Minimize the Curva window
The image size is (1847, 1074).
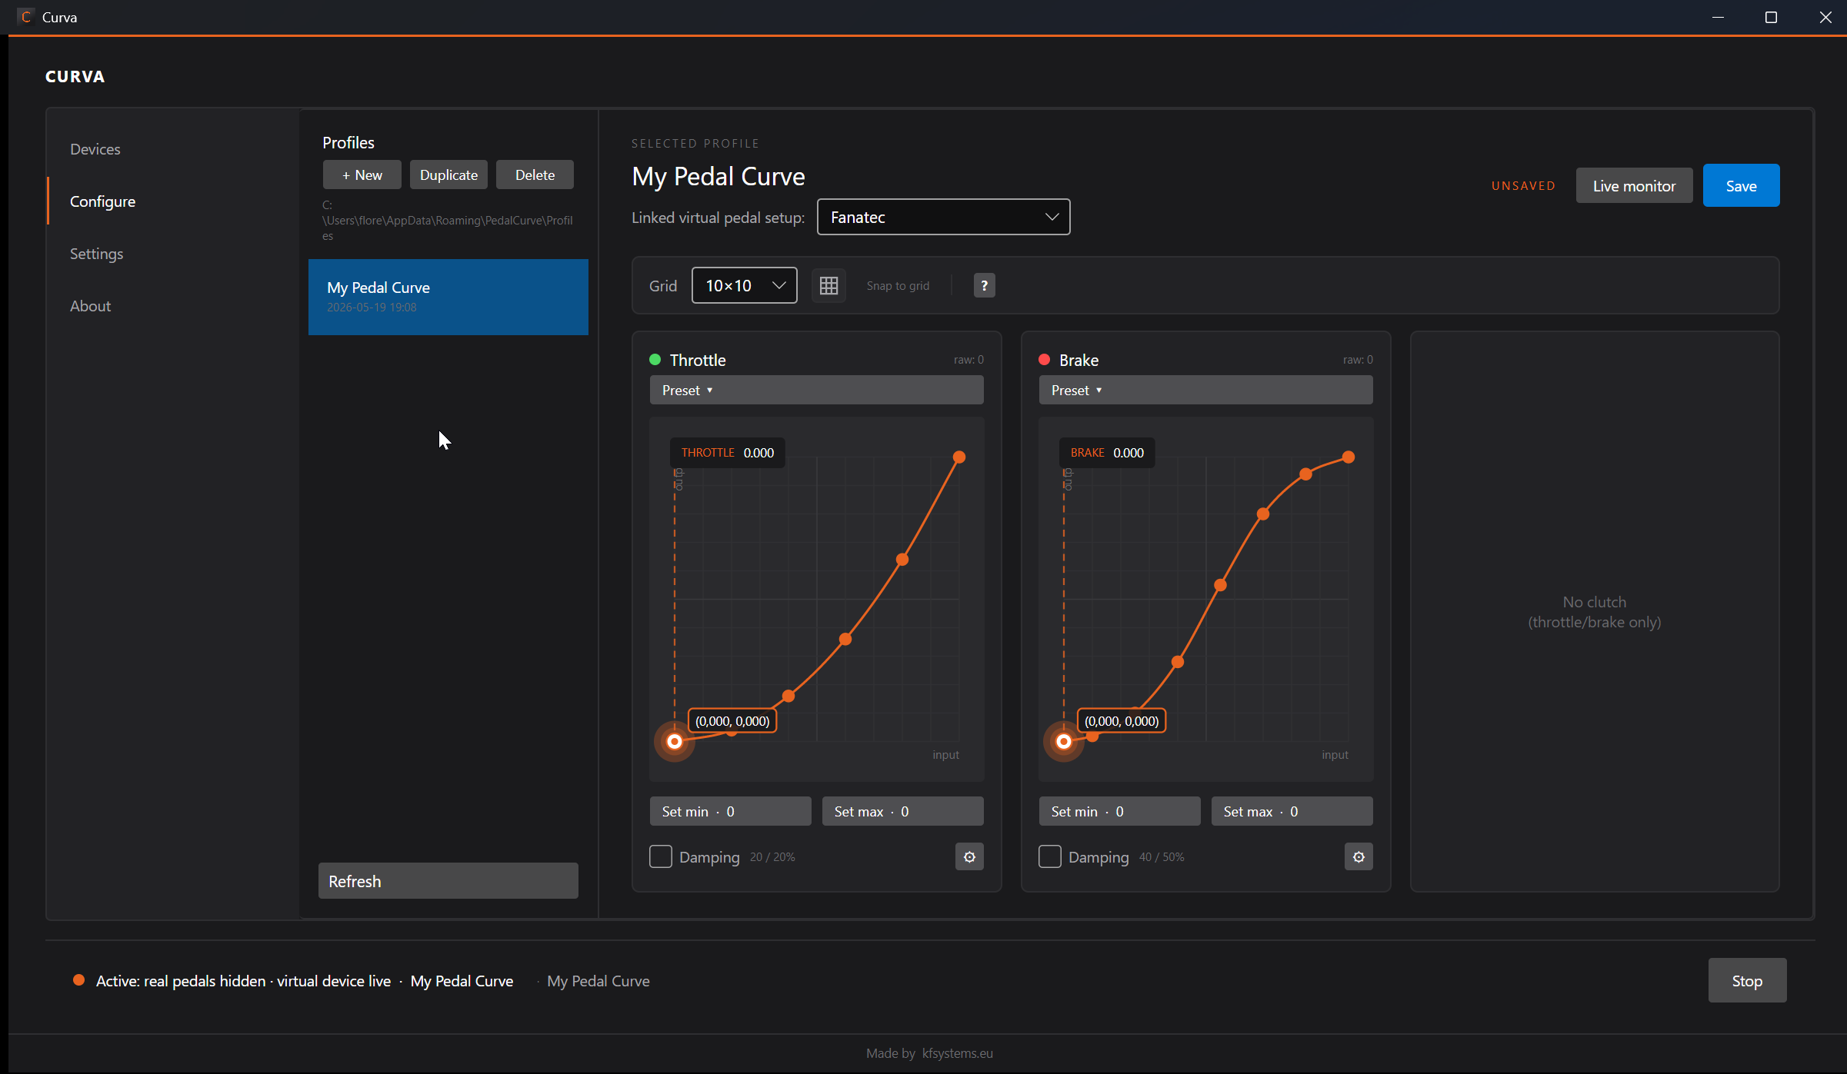tap(1718, 17)
